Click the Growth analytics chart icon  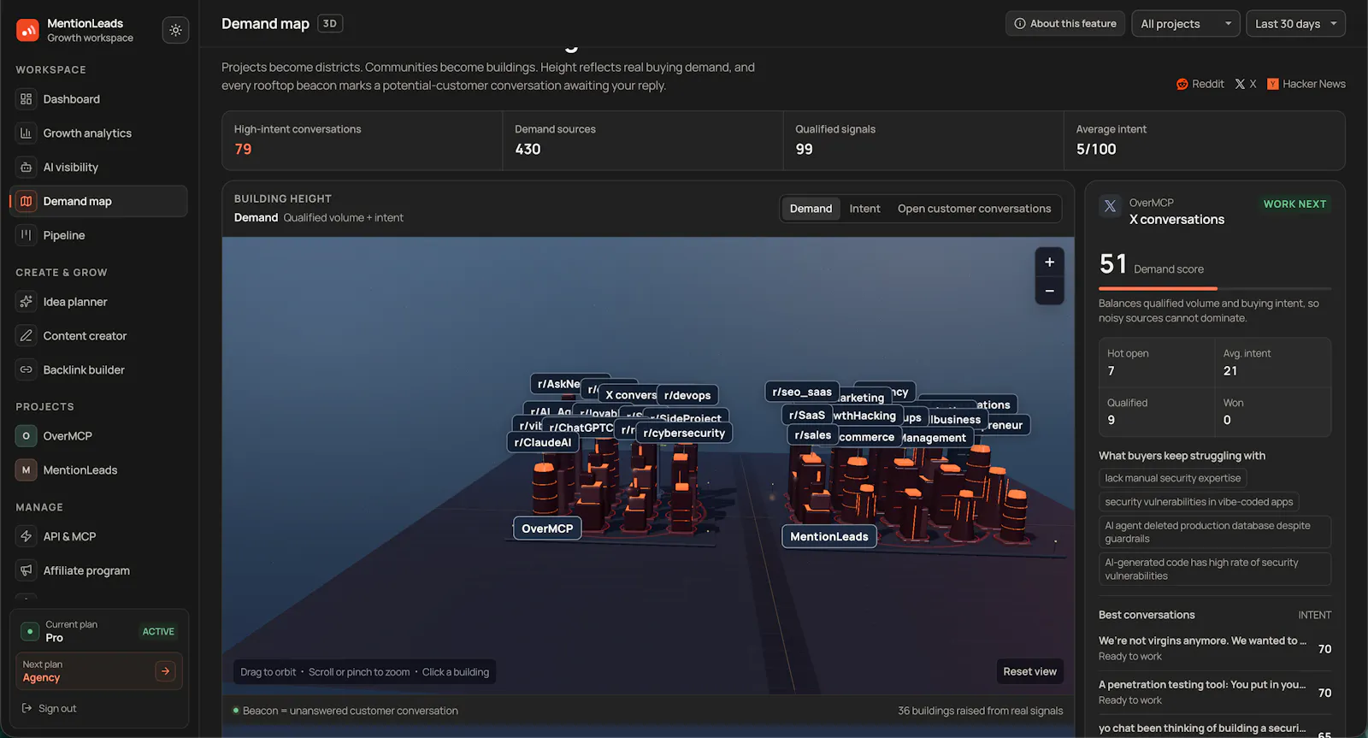[x=27, y=133]
